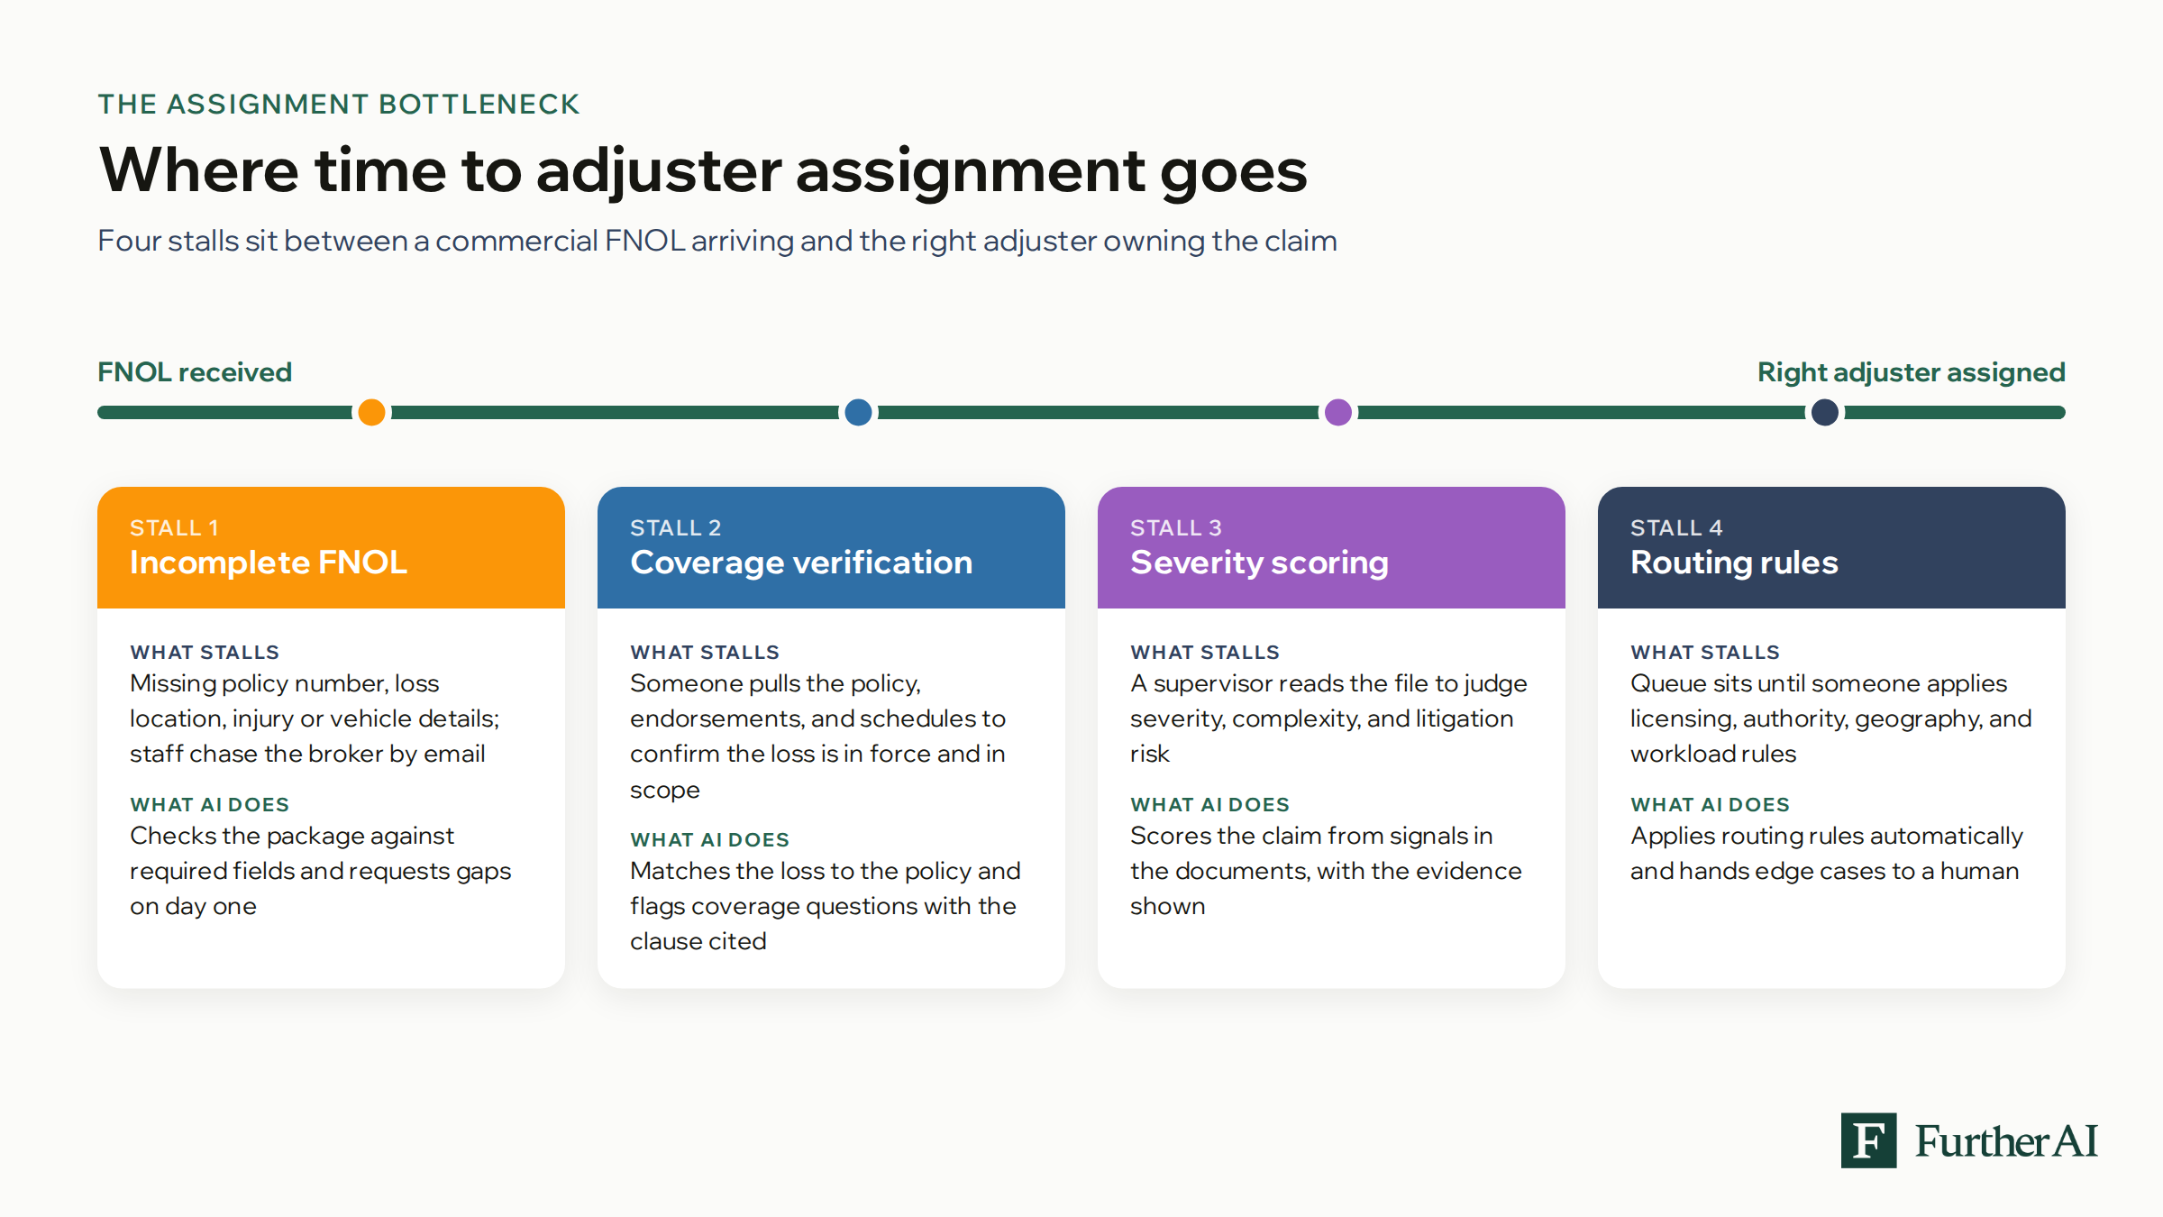Screen dimensions: 2163x1217
Task: Click the orange Stall 1 timeline dot
Action: [371, 412]
